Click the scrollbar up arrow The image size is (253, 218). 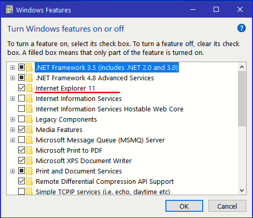242,67
